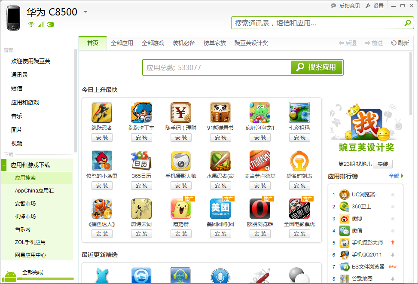Collapse the 应用和游戏下载 section
The image size is (418, 284).
4,165
